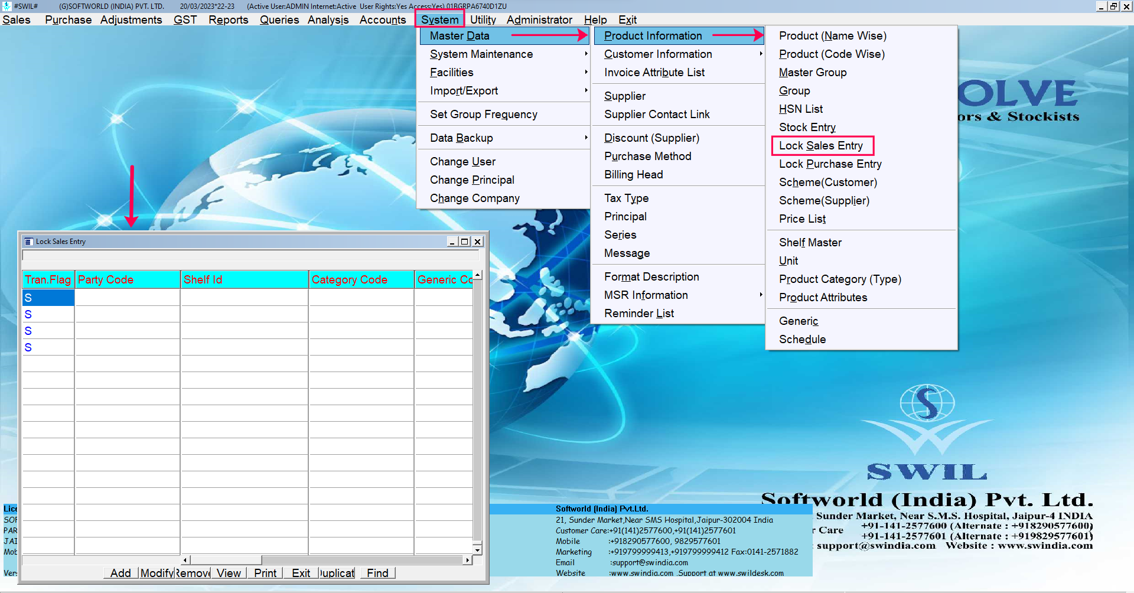Screen dimensions: 1134x593
Task: Open the Help menu
Action: 595,19
